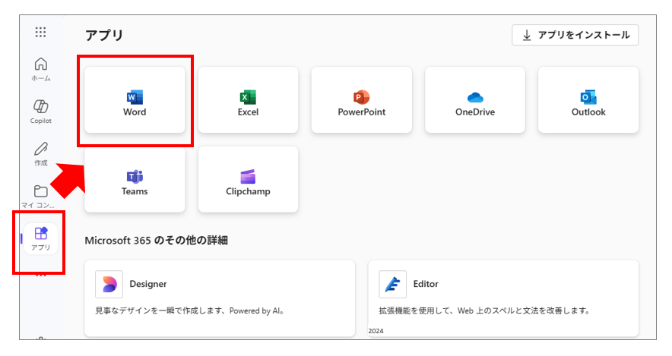Screen dimensions: 672x356
Task: Open the OneDrive app tile
Action: 475,99
